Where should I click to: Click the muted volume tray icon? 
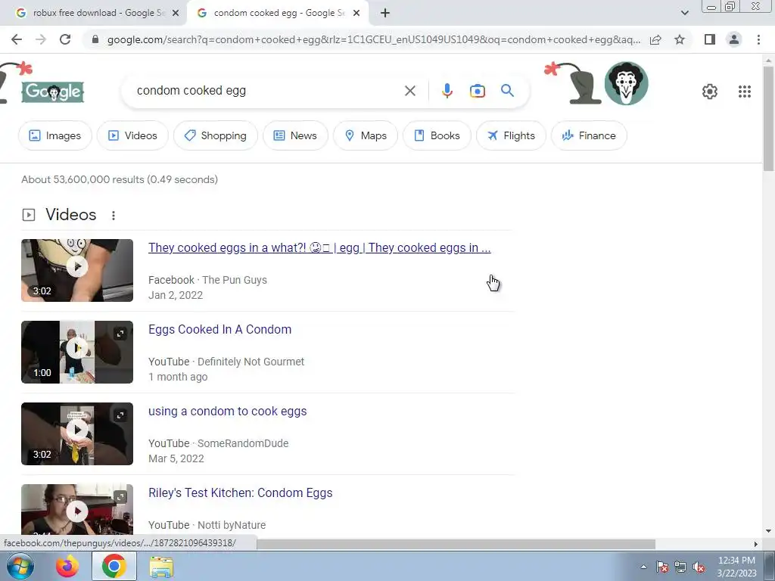[x=699, y=567]
